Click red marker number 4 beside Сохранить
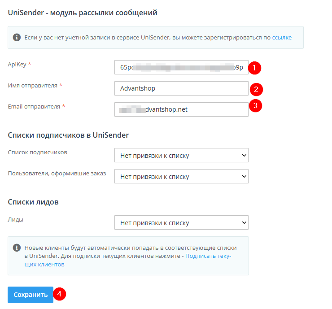Image resolution: width=332 pixels, height=309 pixels. [x=60, y=295]
